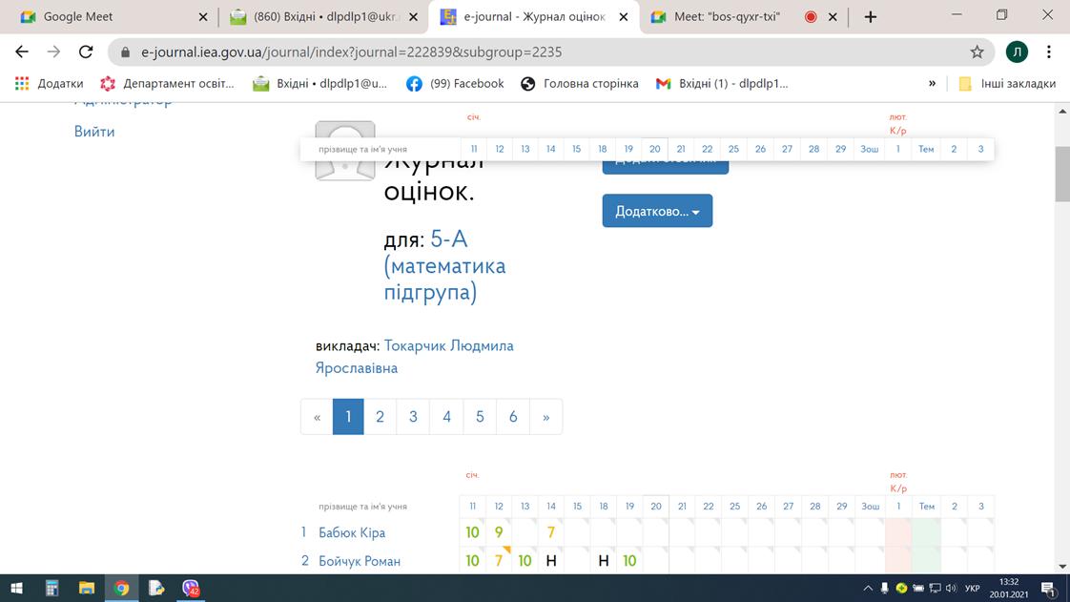1070x602 pixels.
Task: Open the Chrome profile avatar
Action: [1017, 52]
